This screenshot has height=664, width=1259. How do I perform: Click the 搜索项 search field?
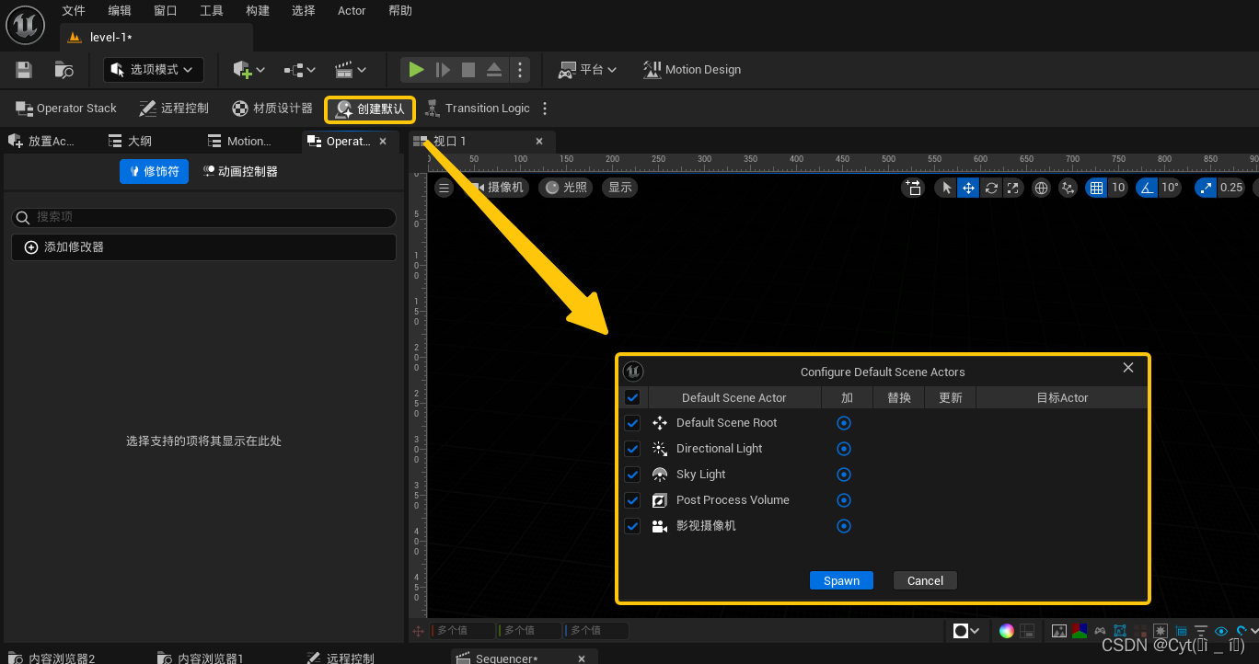click(203, 218)
